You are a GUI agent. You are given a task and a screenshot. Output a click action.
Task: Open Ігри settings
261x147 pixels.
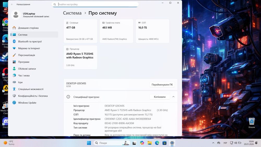point(34,82)
